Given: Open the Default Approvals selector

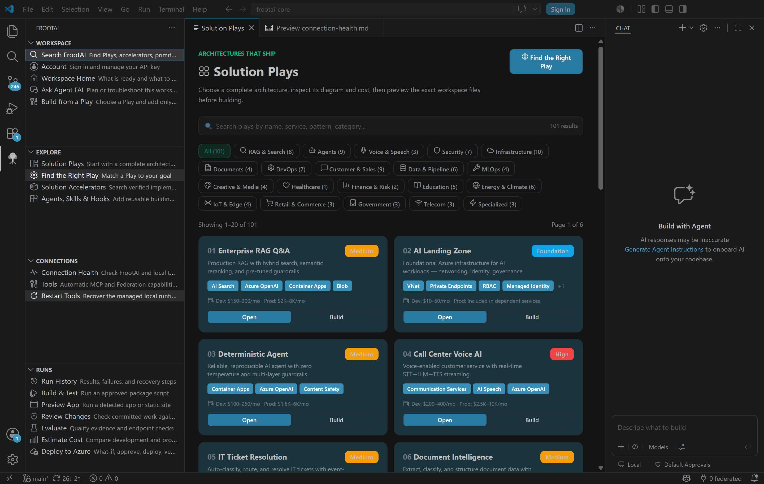Looking at the screenshot, I should point(683,464).
